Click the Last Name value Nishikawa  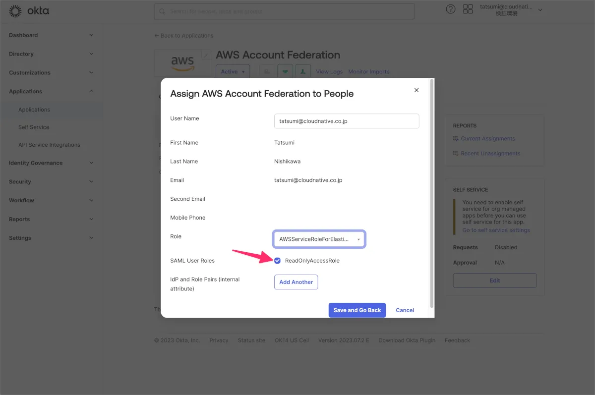(x=287, y=162)
